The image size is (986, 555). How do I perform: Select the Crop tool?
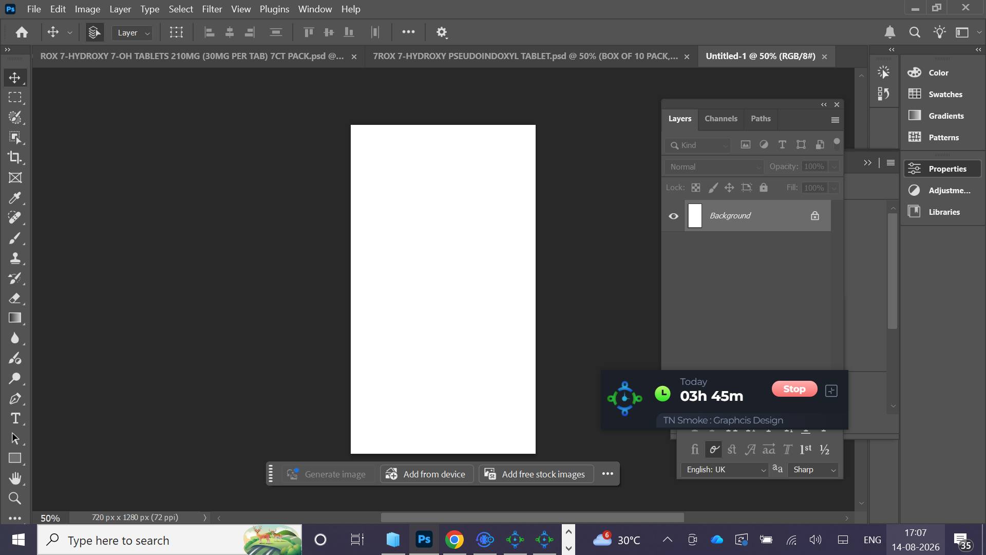15,157
